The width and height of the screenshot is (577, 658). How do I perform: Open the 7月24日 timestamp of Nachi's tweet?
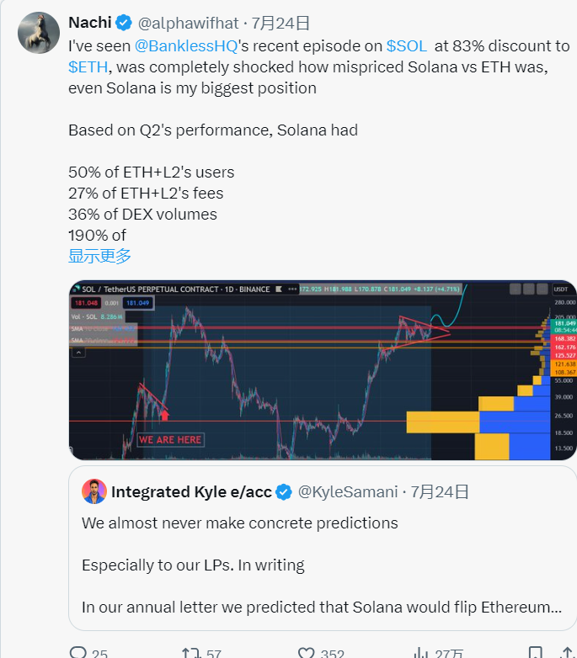point(280,23)
